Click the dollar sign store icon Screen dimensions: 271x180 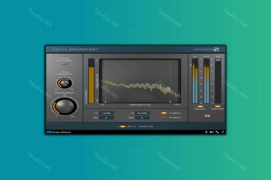point(206,132)
